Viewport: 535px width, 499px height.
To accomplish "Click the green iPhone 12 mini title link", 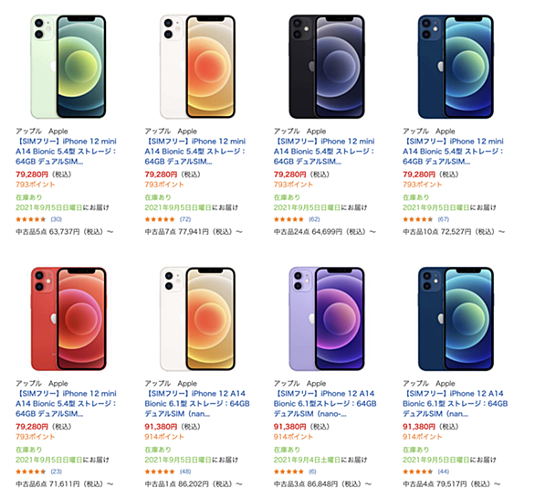I will tap(67, 152).
